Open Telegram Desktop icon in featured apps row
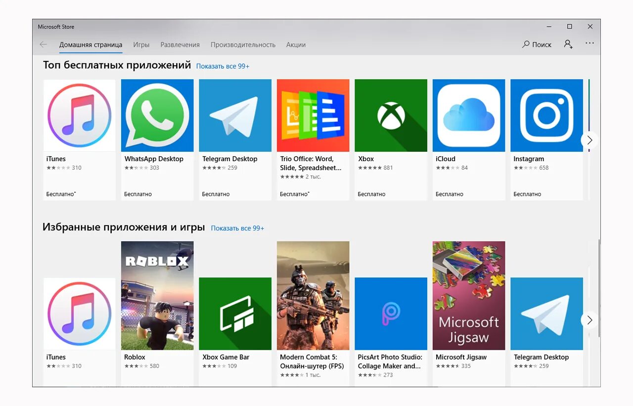The height and width of the screenshot is (406, 633). (546, 314)
